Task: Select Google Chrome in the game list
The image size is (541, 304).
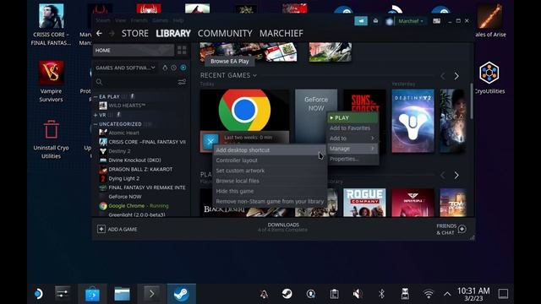Action: 139,206
